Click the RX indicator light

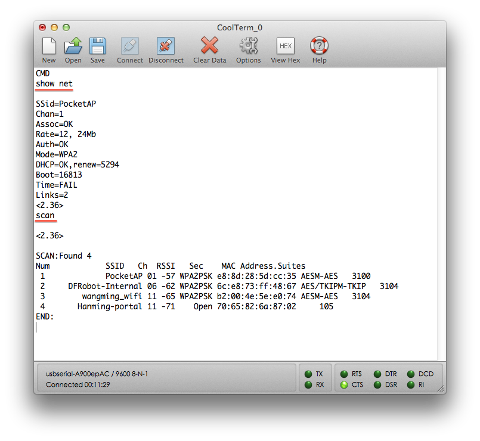point(308,385)
